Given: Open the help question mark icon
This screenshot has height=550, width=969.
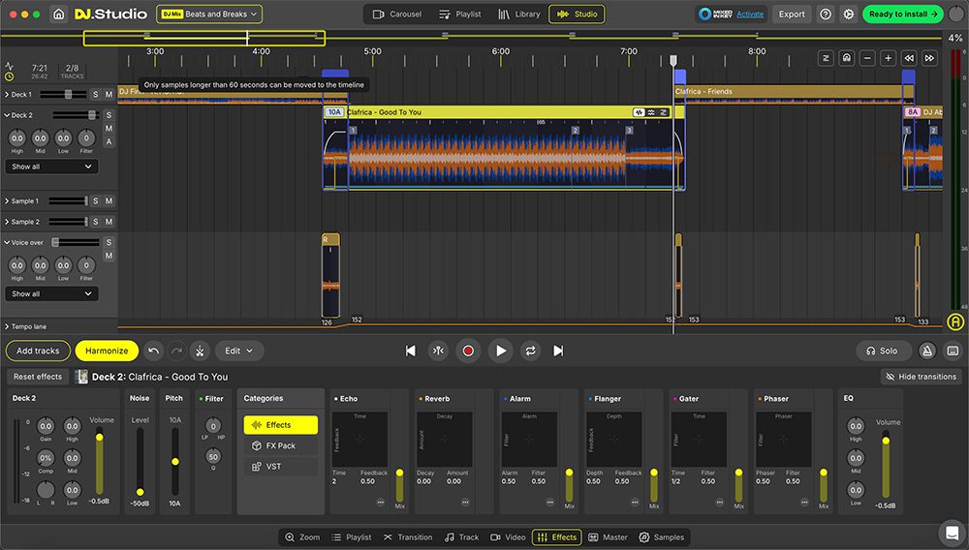Looking at the screenshot, I should tap(825, 14).
